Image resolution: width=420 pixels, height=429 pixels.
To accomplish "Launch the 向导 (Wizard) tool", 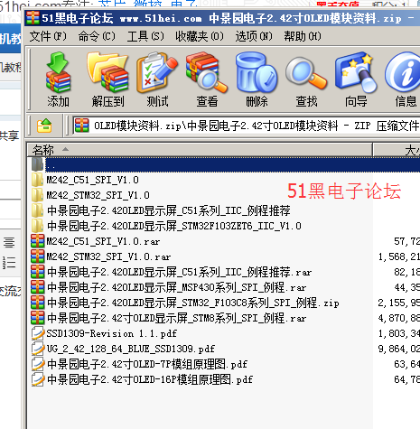I will point(356,79).
